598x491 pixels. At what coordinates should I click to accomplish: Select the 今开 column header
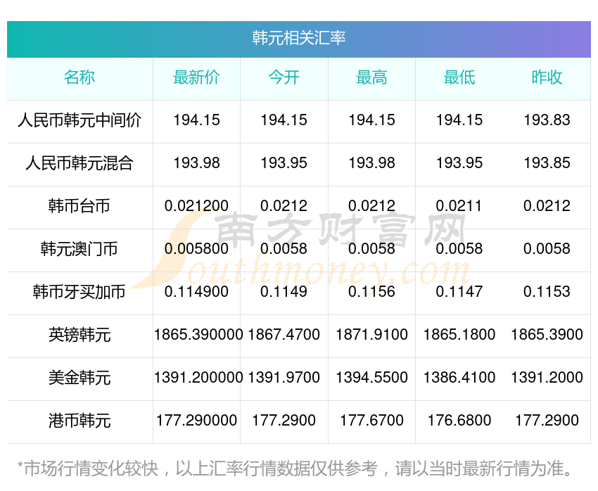point(284,77)
